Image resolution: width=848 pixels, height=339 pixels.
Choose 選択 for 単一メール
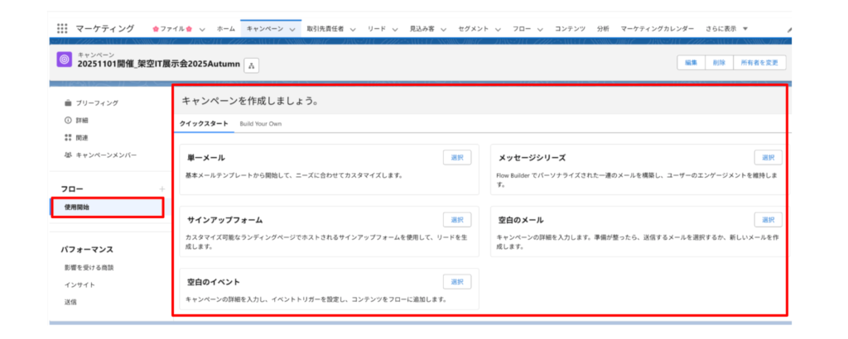(457, 158)
